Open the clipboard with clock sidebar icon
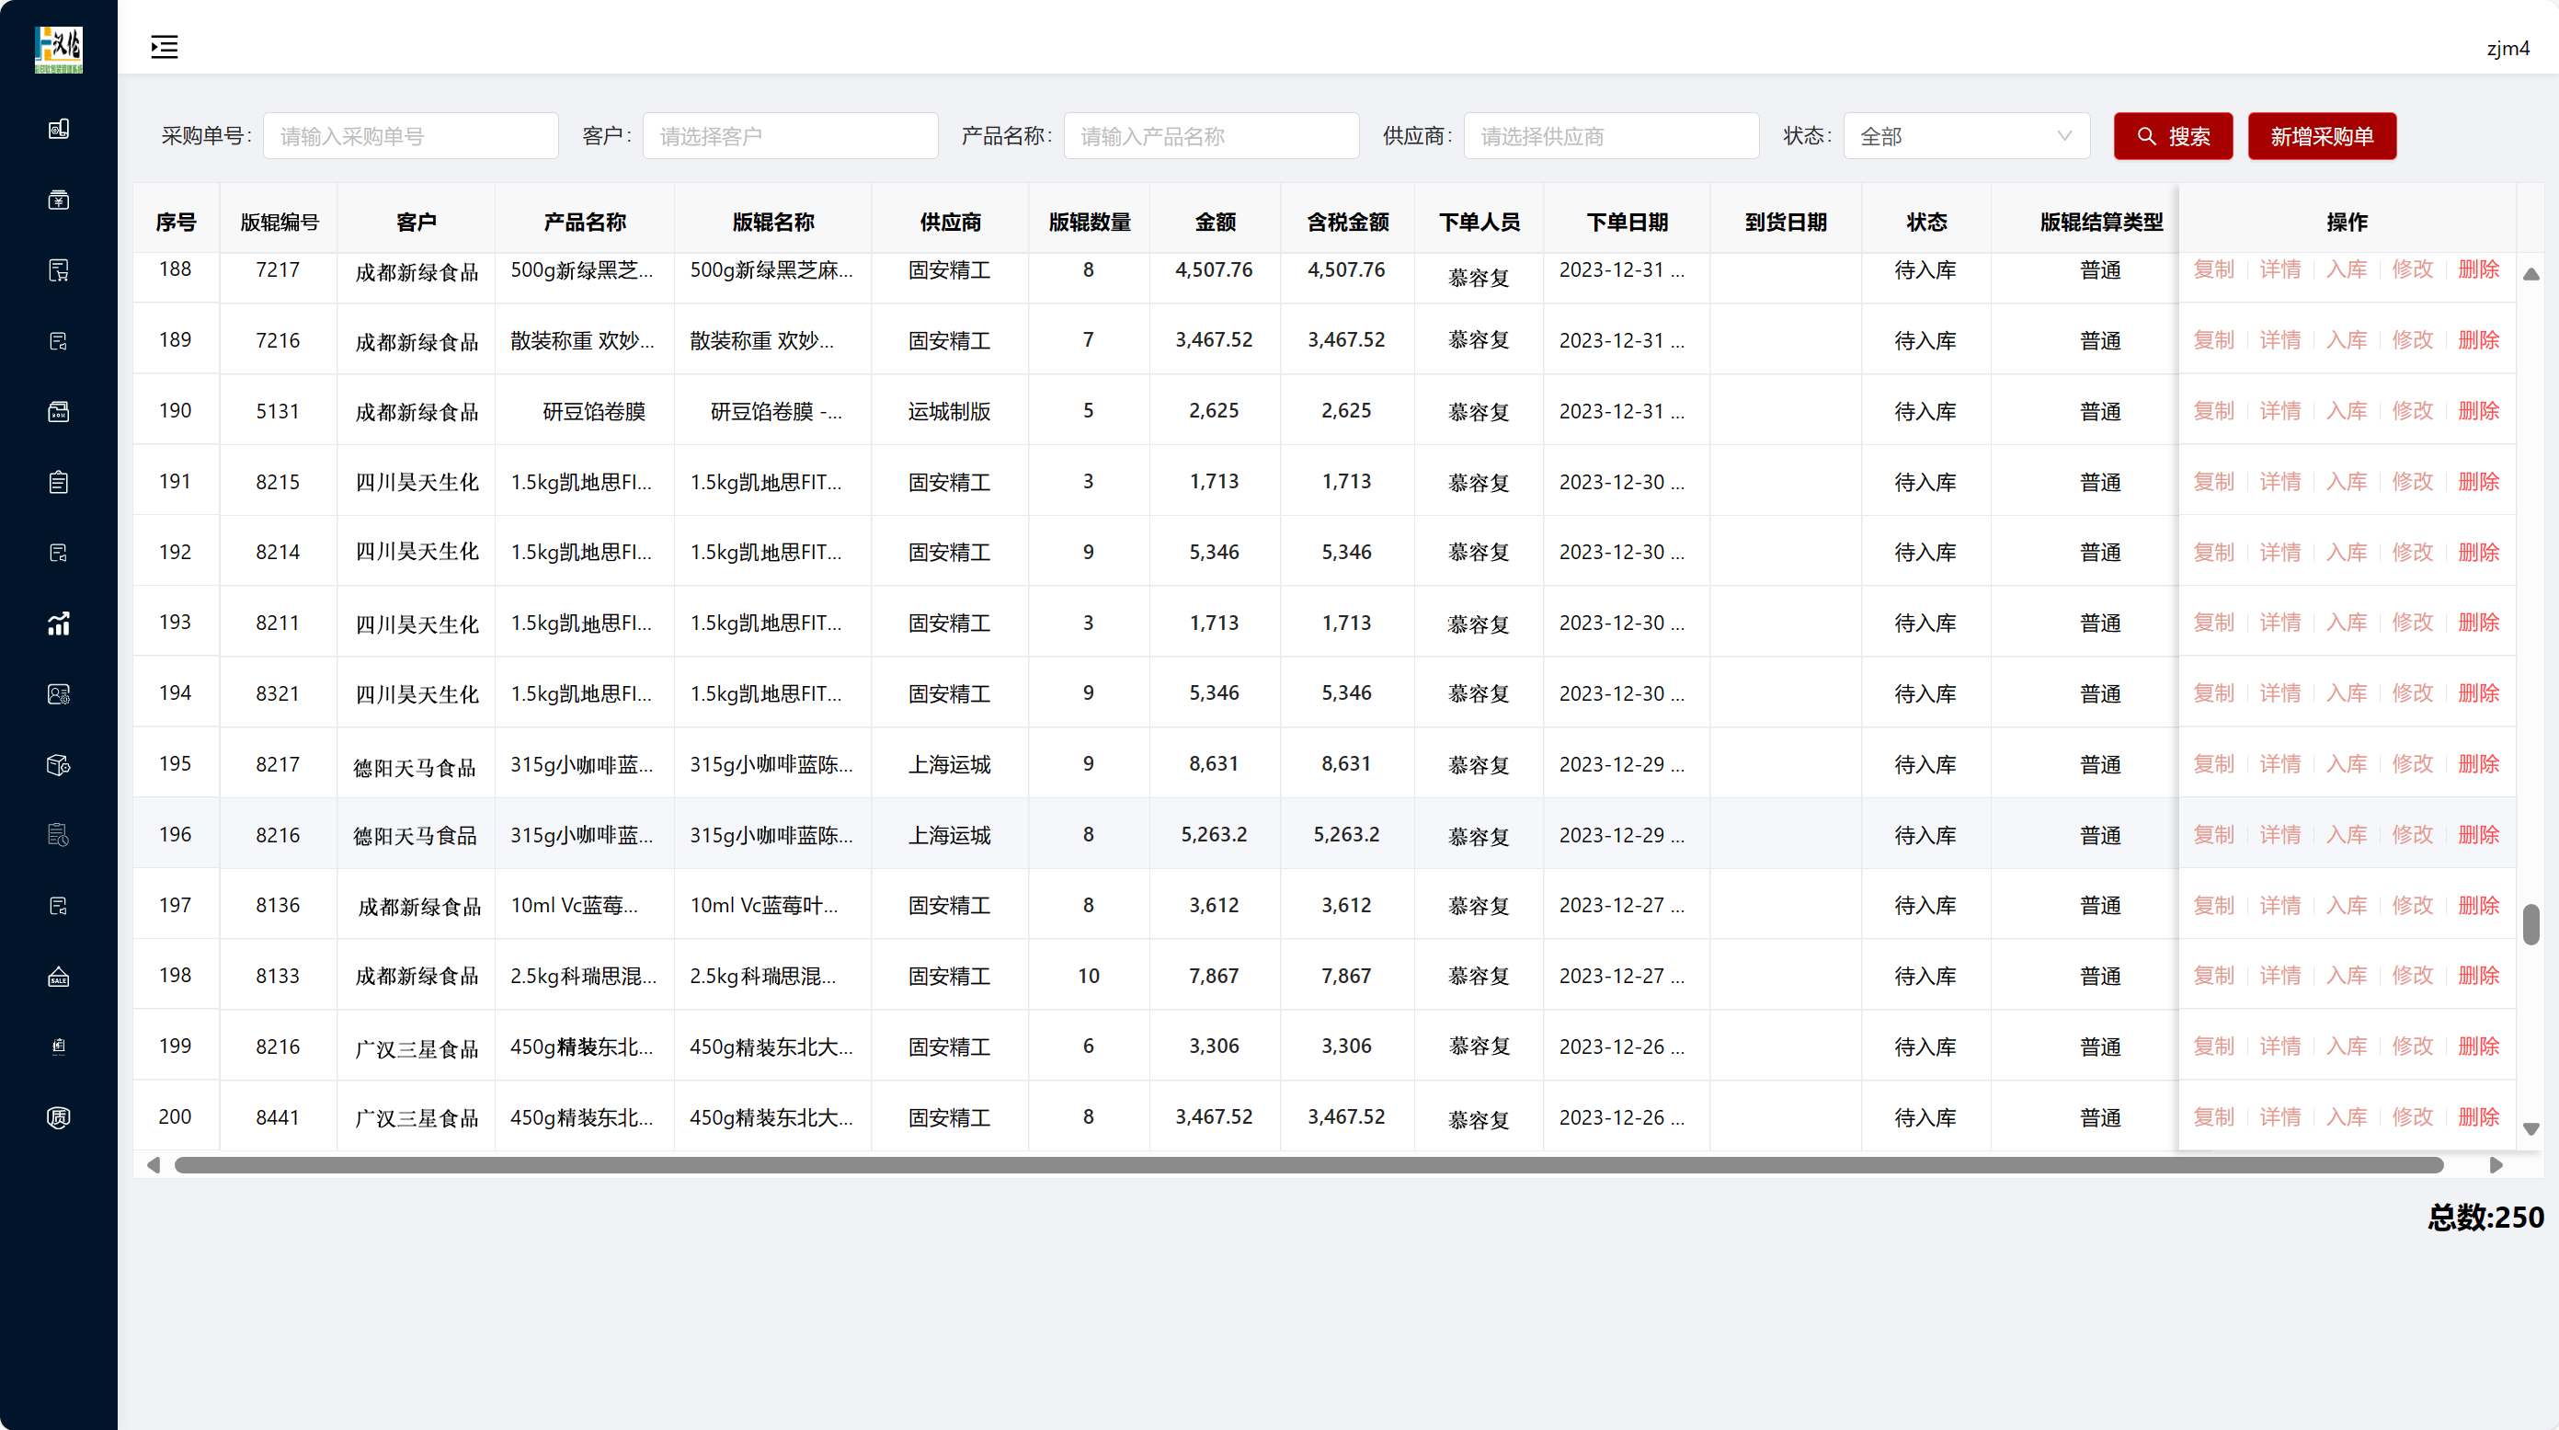This screenshot has height=1430, width=2559. pos(59,835)
